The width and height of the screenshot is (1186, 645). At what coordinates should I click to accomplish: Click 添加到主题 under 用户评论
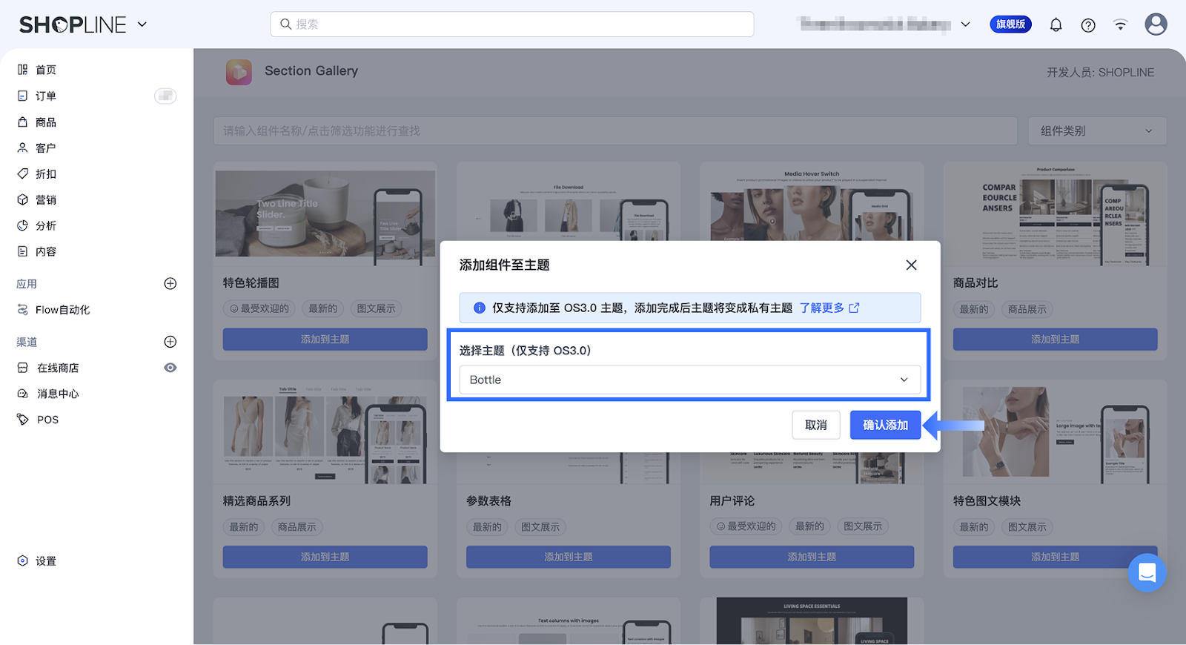(x=812, y=557)
